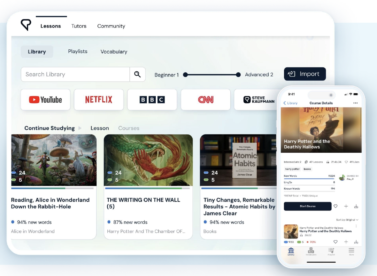Open the Sort by: Original dropdown
This screenshot has height=276, width=377.
(347, 220)
